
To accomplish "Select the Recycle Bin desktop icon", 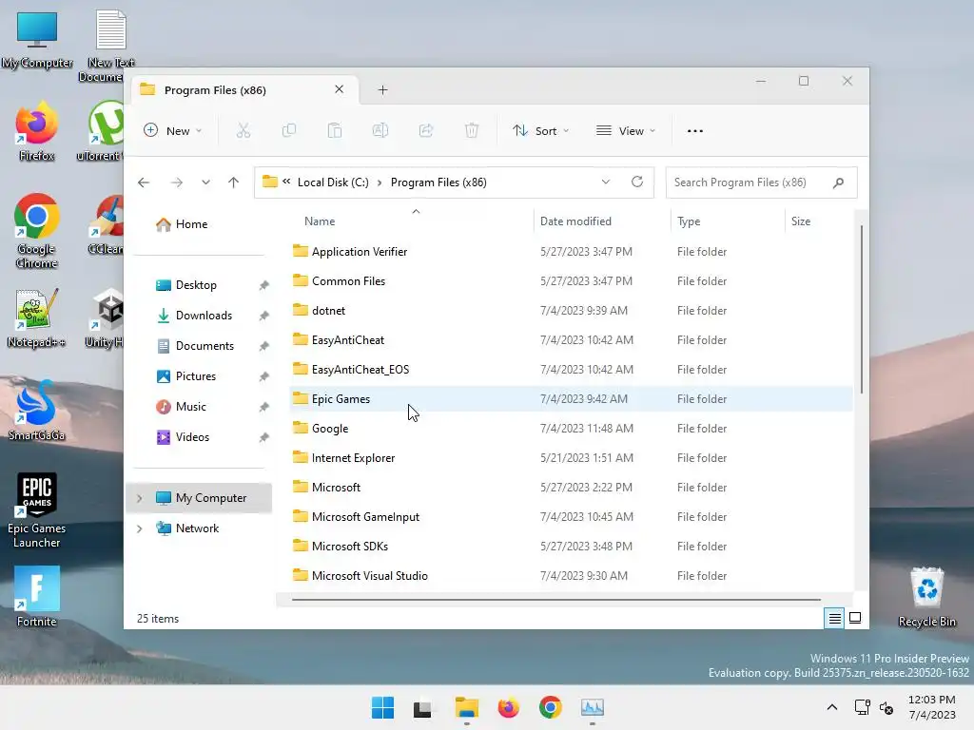I will pyautogui.click(x=926, y=597).
